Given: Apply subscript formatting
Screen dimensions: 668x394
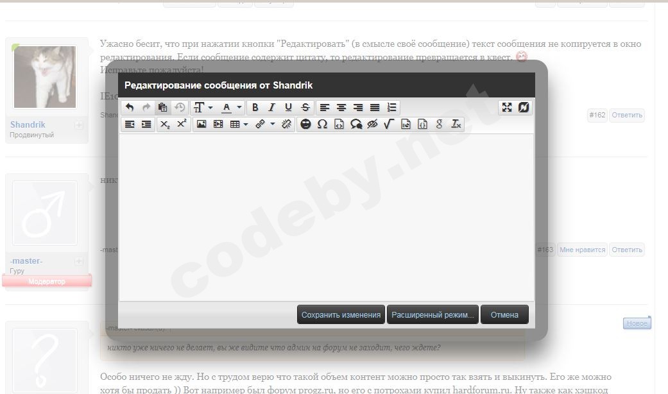Looking at the screenshot, I should tap(165, 124).
